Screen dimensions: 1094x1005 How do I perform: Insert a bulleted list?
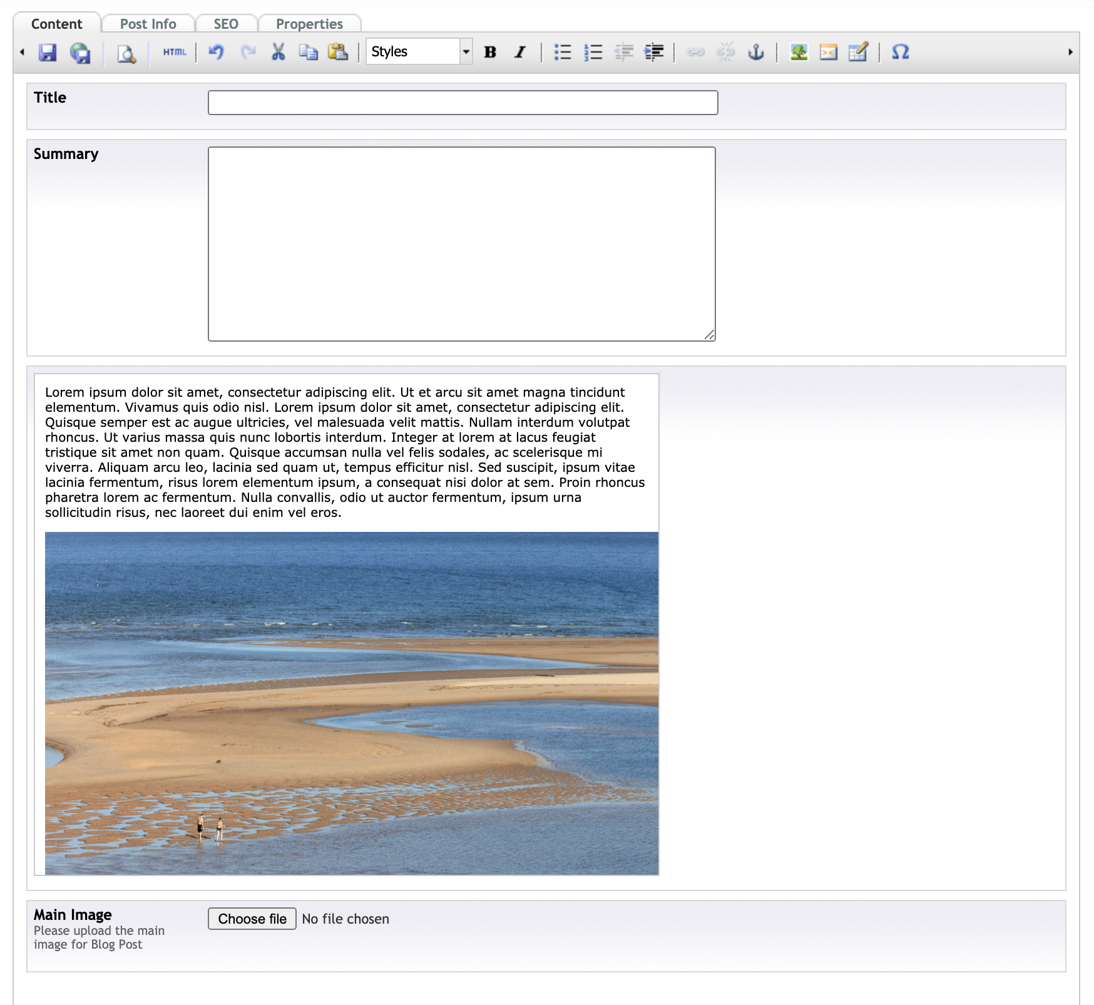click(563, 52)
